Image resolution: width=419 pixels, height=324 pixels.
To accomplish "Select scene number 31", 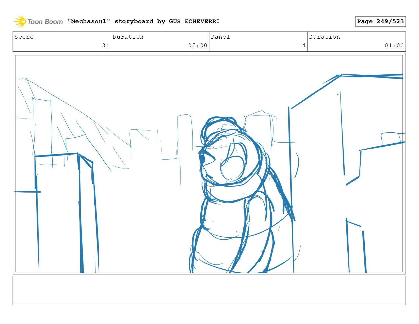I will click(105, 45).
